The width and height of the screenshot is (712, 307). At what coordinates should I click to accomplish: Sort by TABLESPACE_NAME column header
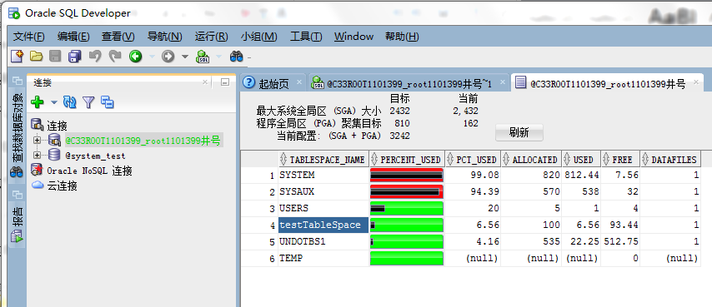point(323,160)
